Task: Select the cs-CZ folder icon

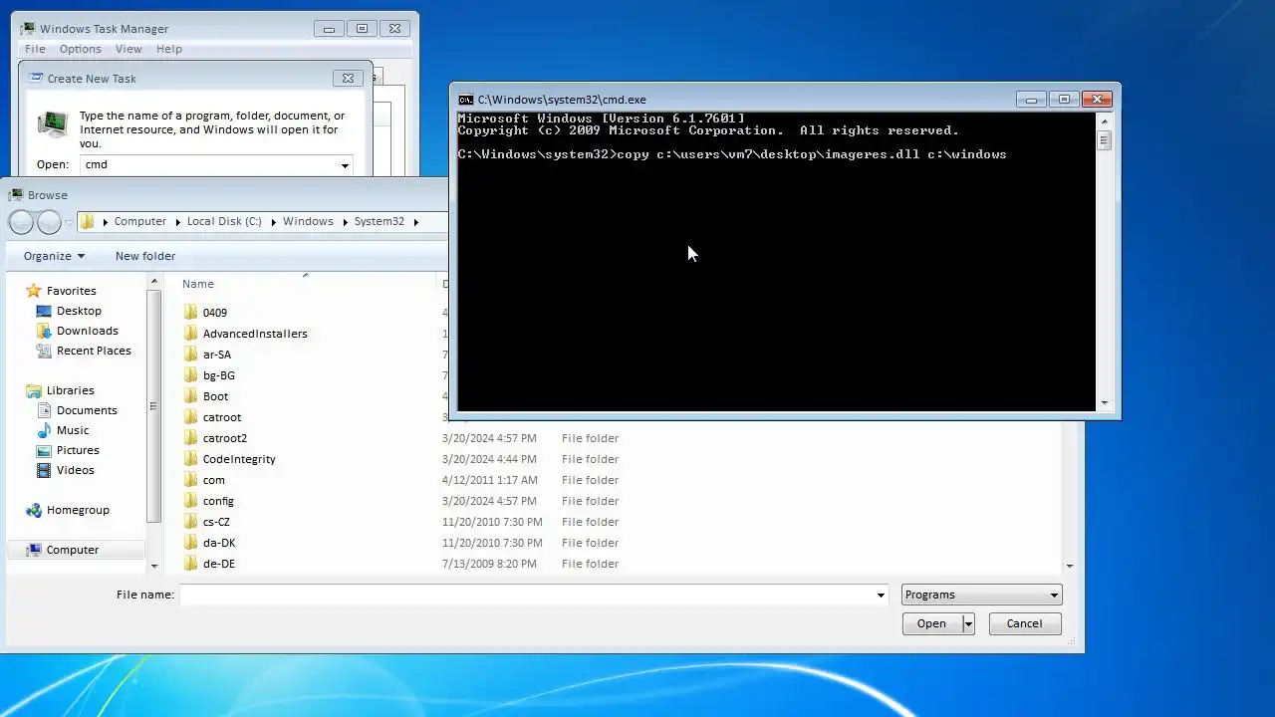Action: (x=191, y=522)
